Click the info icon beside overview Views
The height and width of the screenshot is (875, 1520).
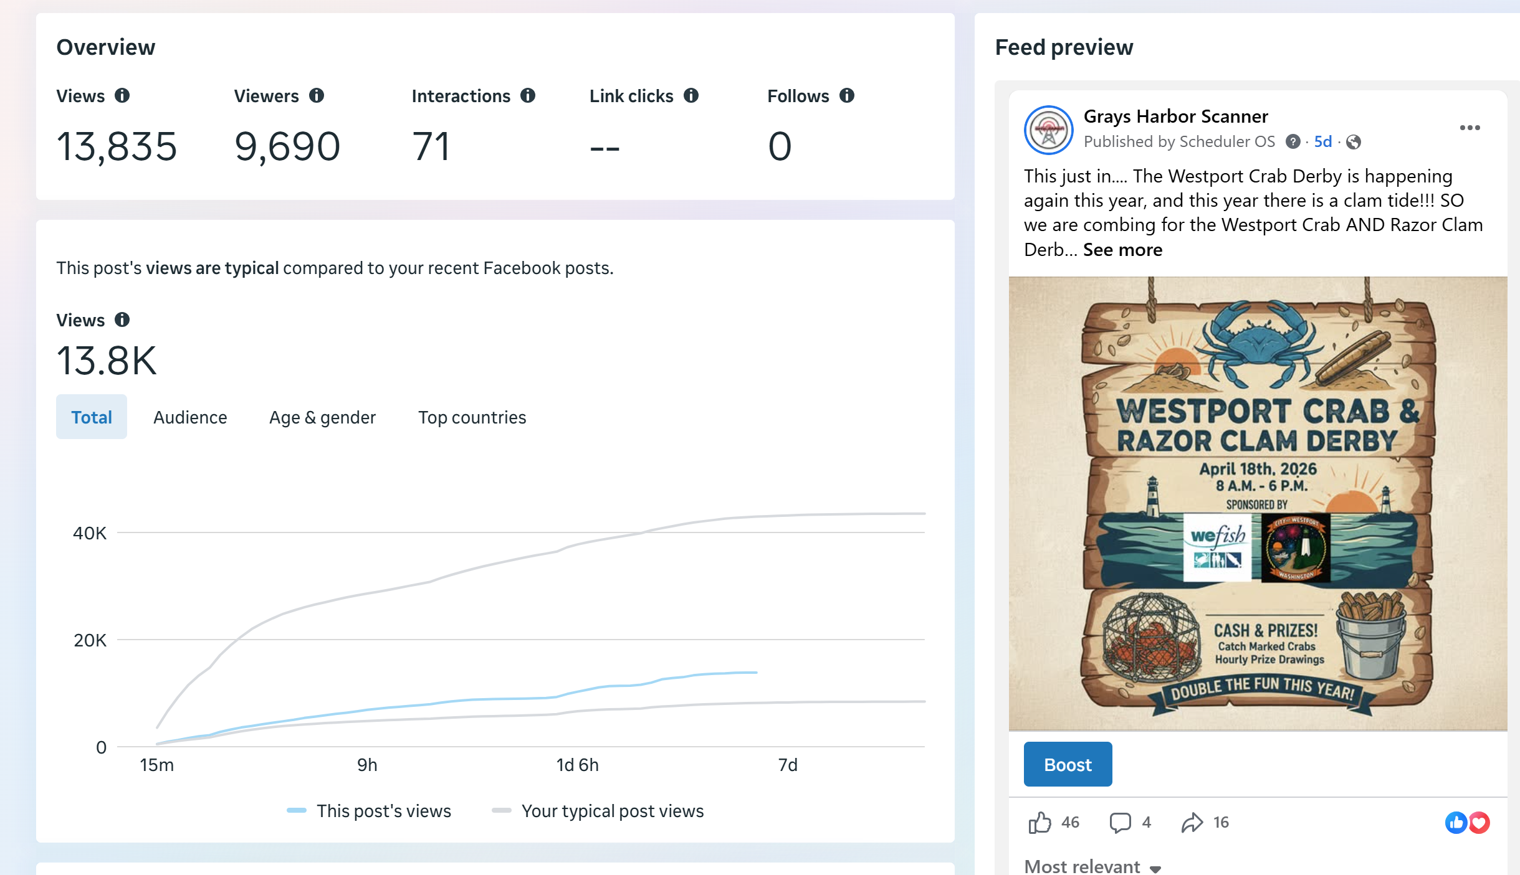pyautogui.click(x=122, y=95)
